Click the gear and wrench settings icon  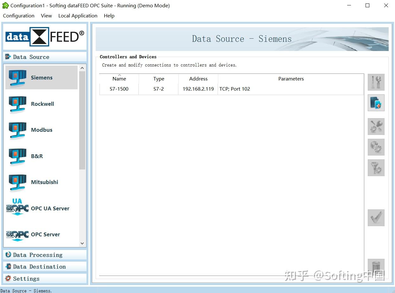tap(376, 127)
